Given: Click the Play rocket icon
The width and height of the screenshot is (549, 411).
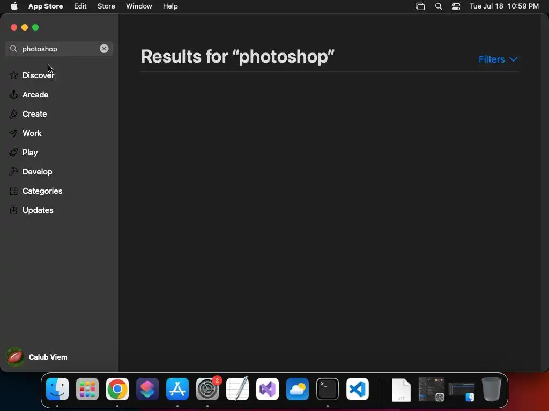Looking at the screenshot, I should [13, 153].
